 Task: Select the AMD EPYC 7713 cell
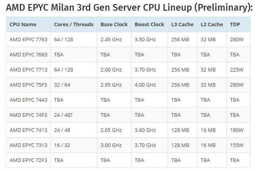[28, 70]
